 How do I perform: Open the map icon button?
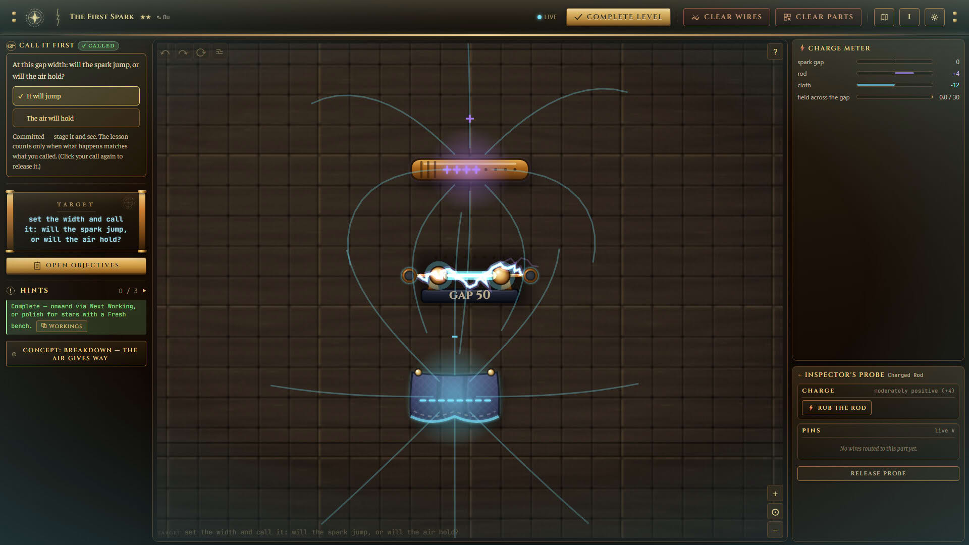tap(884, 17)
